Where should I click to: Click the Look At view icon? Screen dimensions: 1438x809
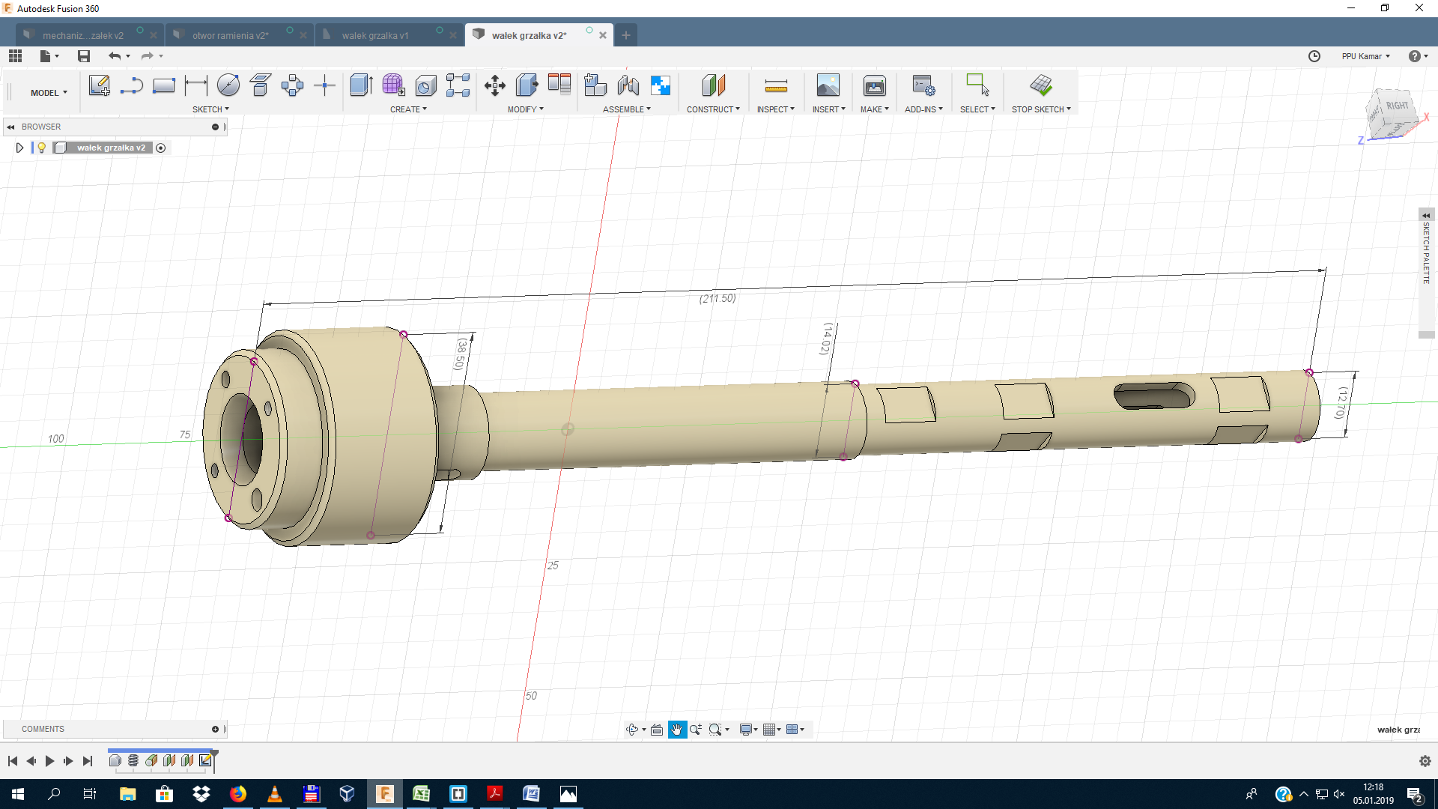tap(657, 730)
